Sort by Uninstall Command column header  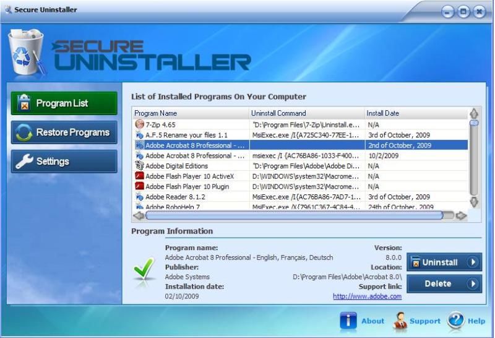pyautogui.click(x=307, y=113)
